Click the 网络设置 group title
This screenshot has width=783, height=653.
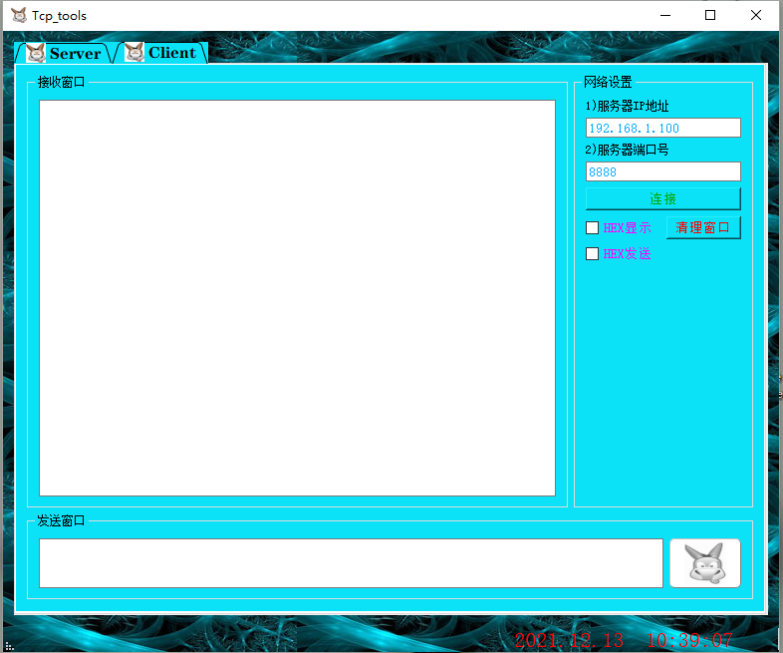point(608,82)
